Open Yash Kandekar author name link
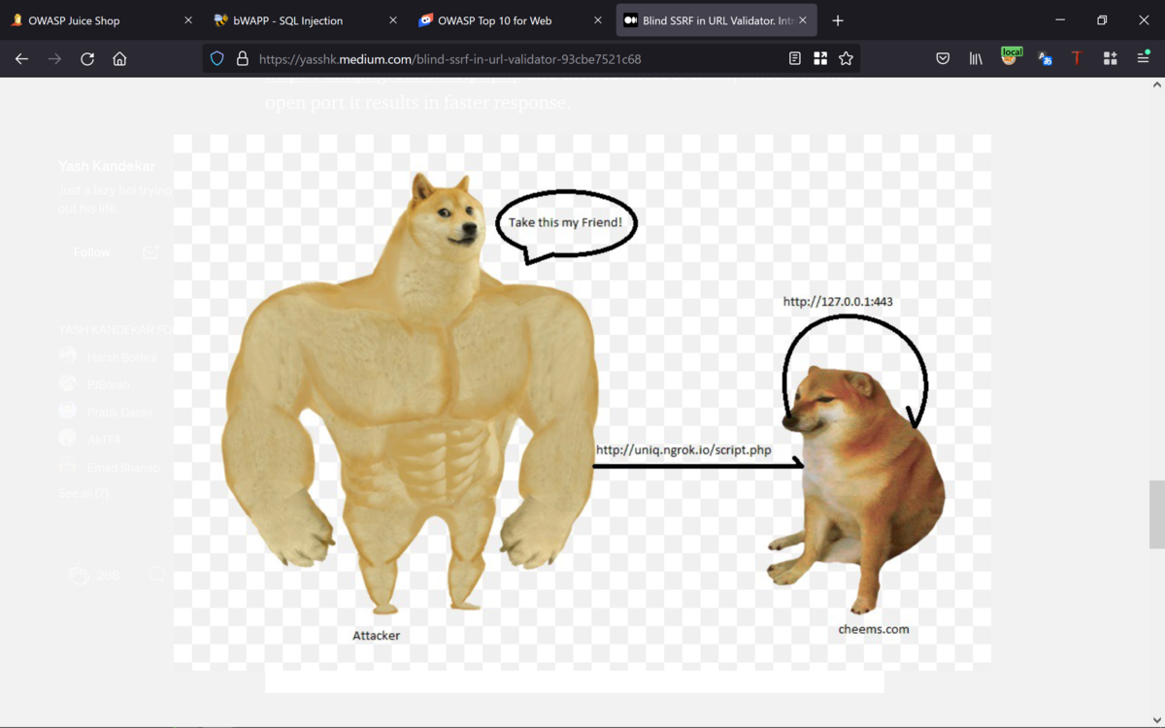 tap(107, 166)
